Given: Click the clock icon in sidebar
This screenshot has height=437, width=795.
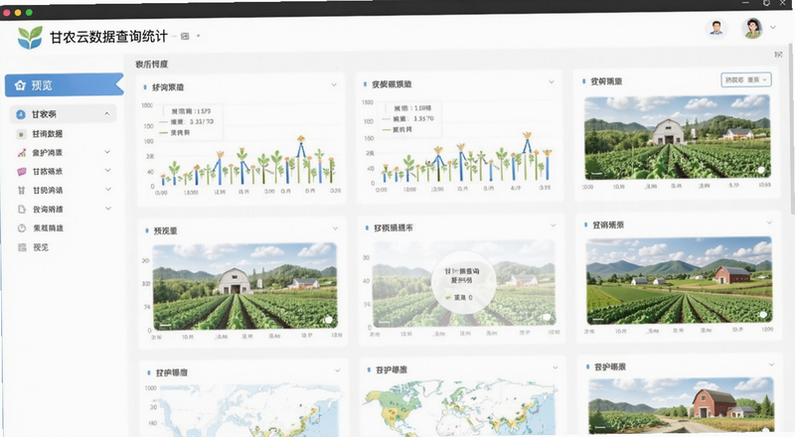Looking at the screenshot, I should [22, 228].
